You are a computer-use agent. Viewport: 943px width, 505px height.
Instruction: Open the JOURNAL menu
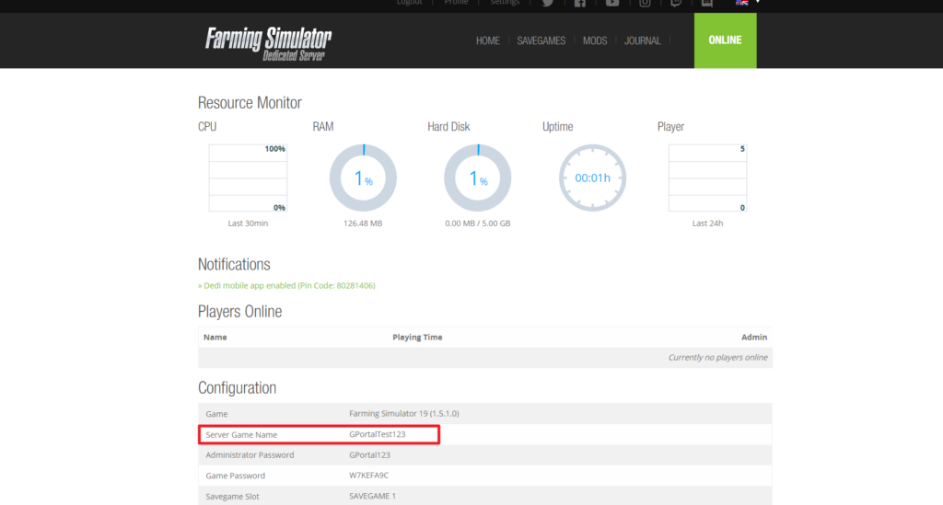[642, 40]
